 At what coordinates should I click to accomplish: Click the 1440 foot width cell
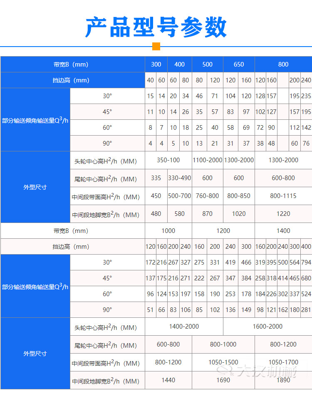coord(168,380)
